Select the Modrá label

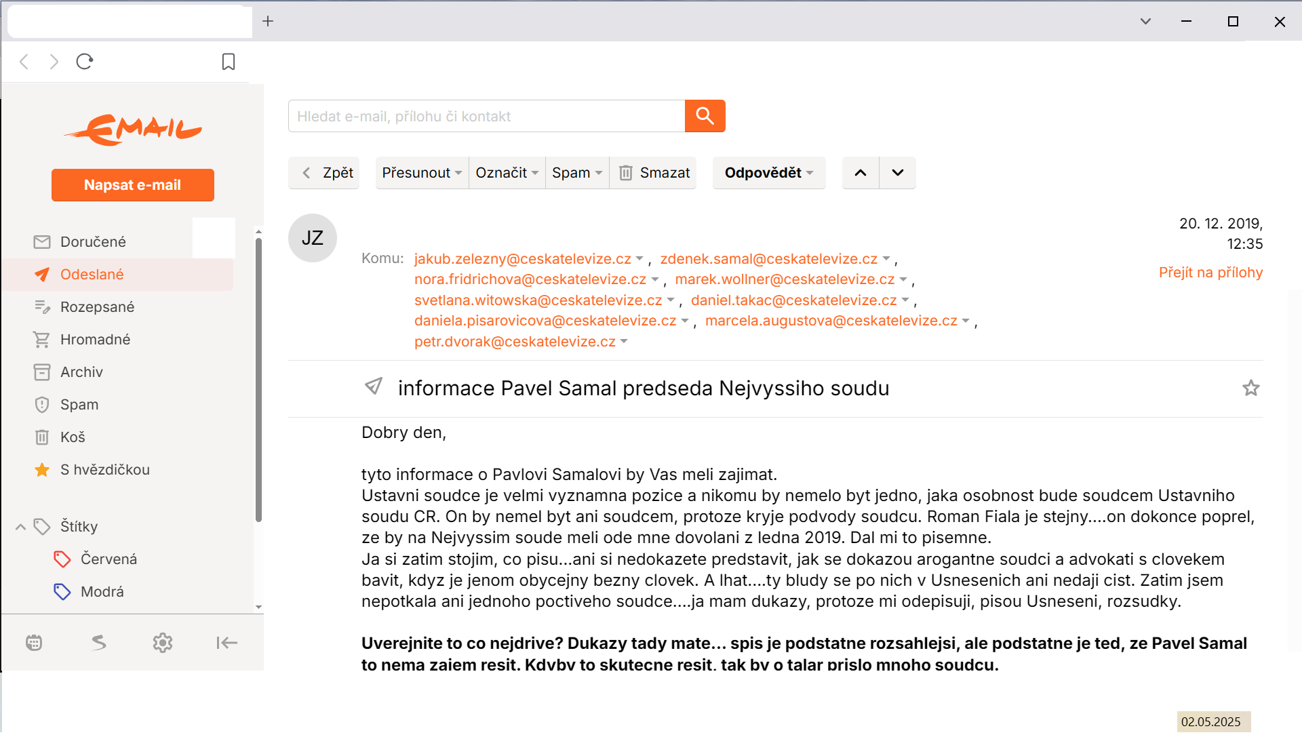[102, 591]
